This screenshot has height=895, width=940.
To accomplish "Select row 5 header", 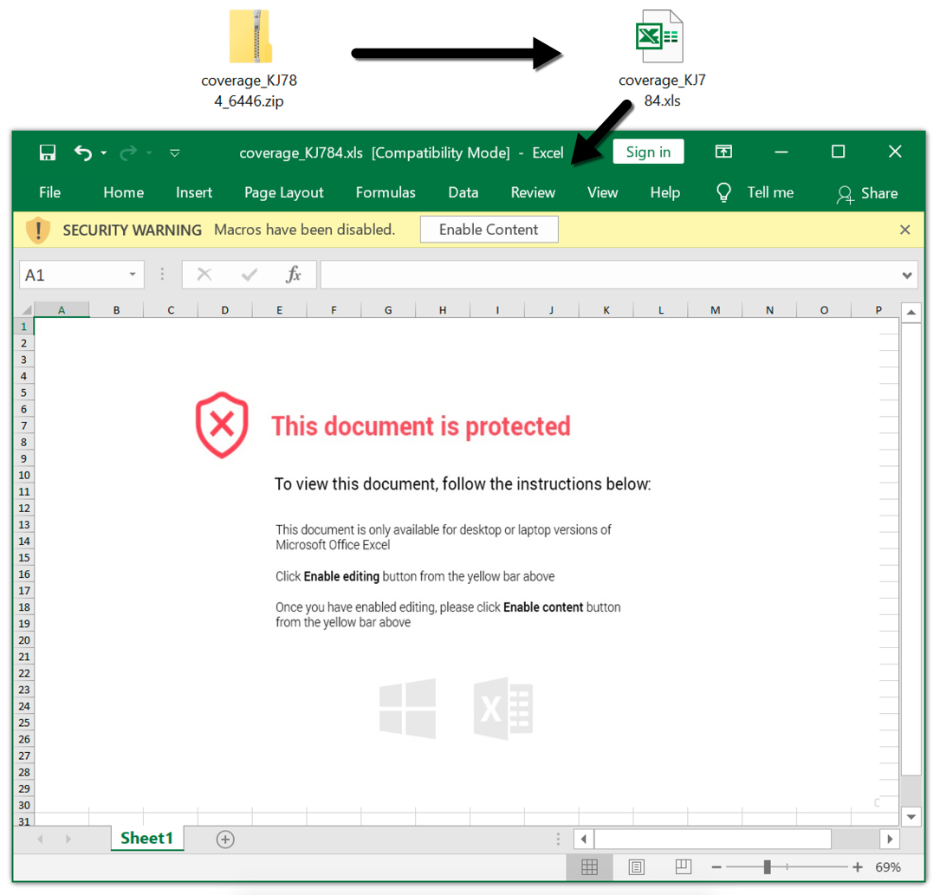I will pos(24,392).
